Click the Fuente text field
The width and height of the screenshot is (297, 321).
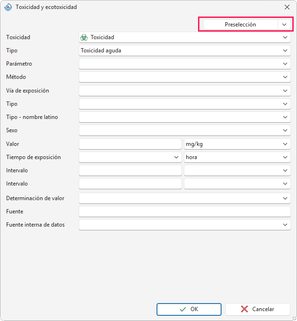[185, 211]
